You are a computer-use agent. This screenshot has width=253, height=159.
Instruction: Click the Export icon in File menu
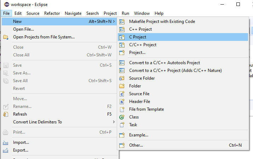(x=6, y=150)
